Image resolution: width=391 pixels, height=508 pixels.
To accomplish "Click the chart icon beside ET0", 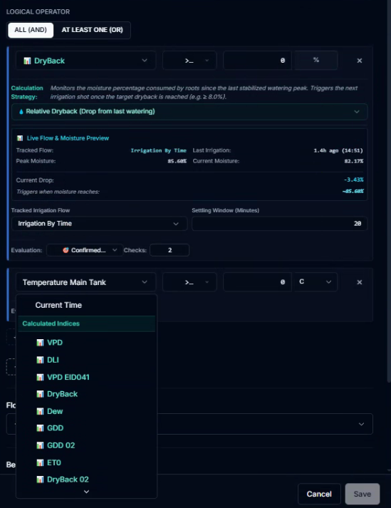I will [x=40, y=462].
